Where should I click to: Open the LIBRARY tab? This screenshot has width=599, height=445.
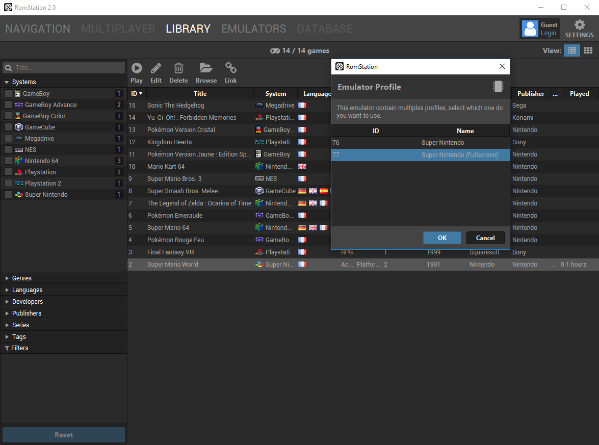point(188,29)
